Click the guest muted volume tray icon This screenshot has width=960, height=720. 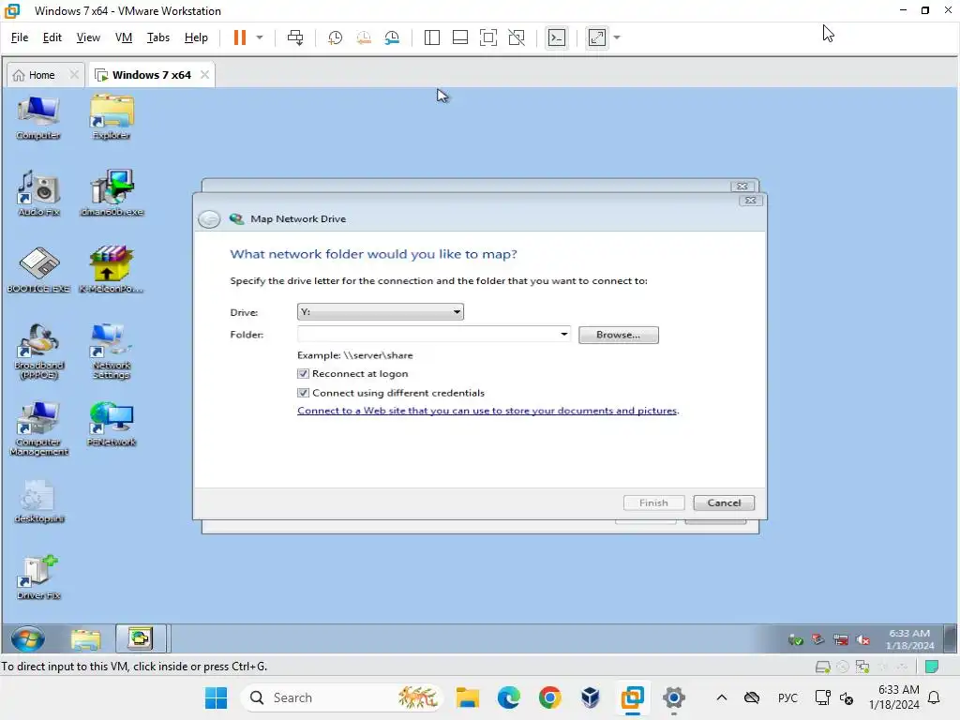click(x=863, y=639)
